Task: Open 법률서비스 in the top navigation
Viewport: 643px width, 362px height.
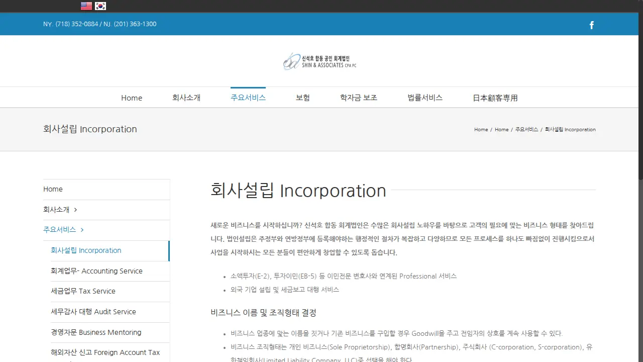Action: [x=425, y=98]
